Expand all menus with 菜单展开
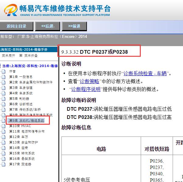 (9, 56)
